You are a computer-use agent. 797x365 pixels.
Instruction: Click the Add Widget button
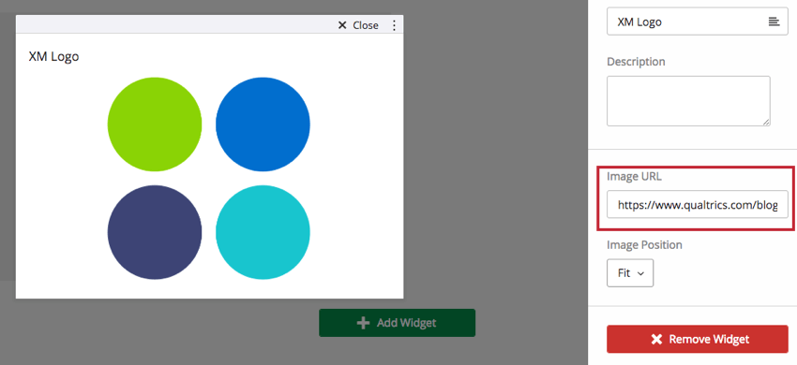[397, 323]
